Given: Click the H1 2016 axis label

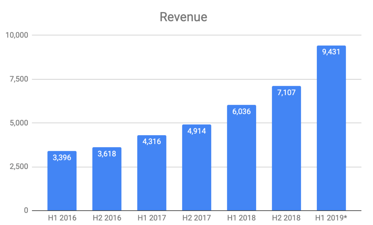Looking at the screenshot, I should coord(62,218).
